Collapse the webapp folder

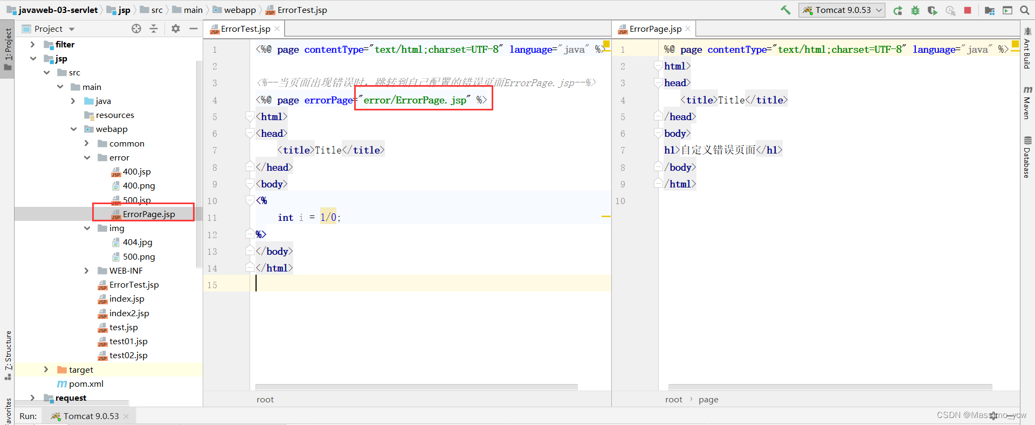click(73, 129)
